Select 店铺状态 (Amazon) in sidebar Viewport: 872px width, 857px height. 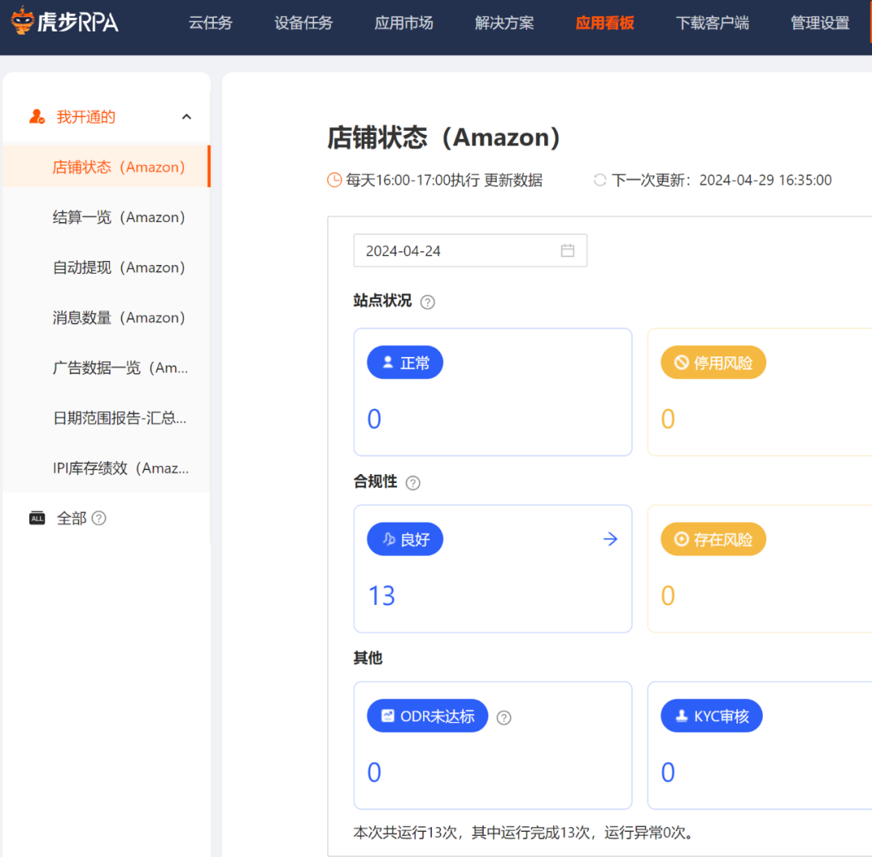point(107,167)
